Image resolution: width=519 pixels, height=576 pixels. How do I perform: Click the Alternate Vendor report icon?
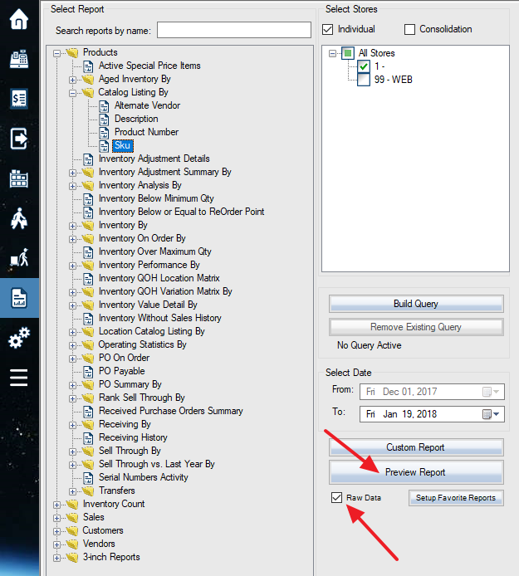(104, 106)
